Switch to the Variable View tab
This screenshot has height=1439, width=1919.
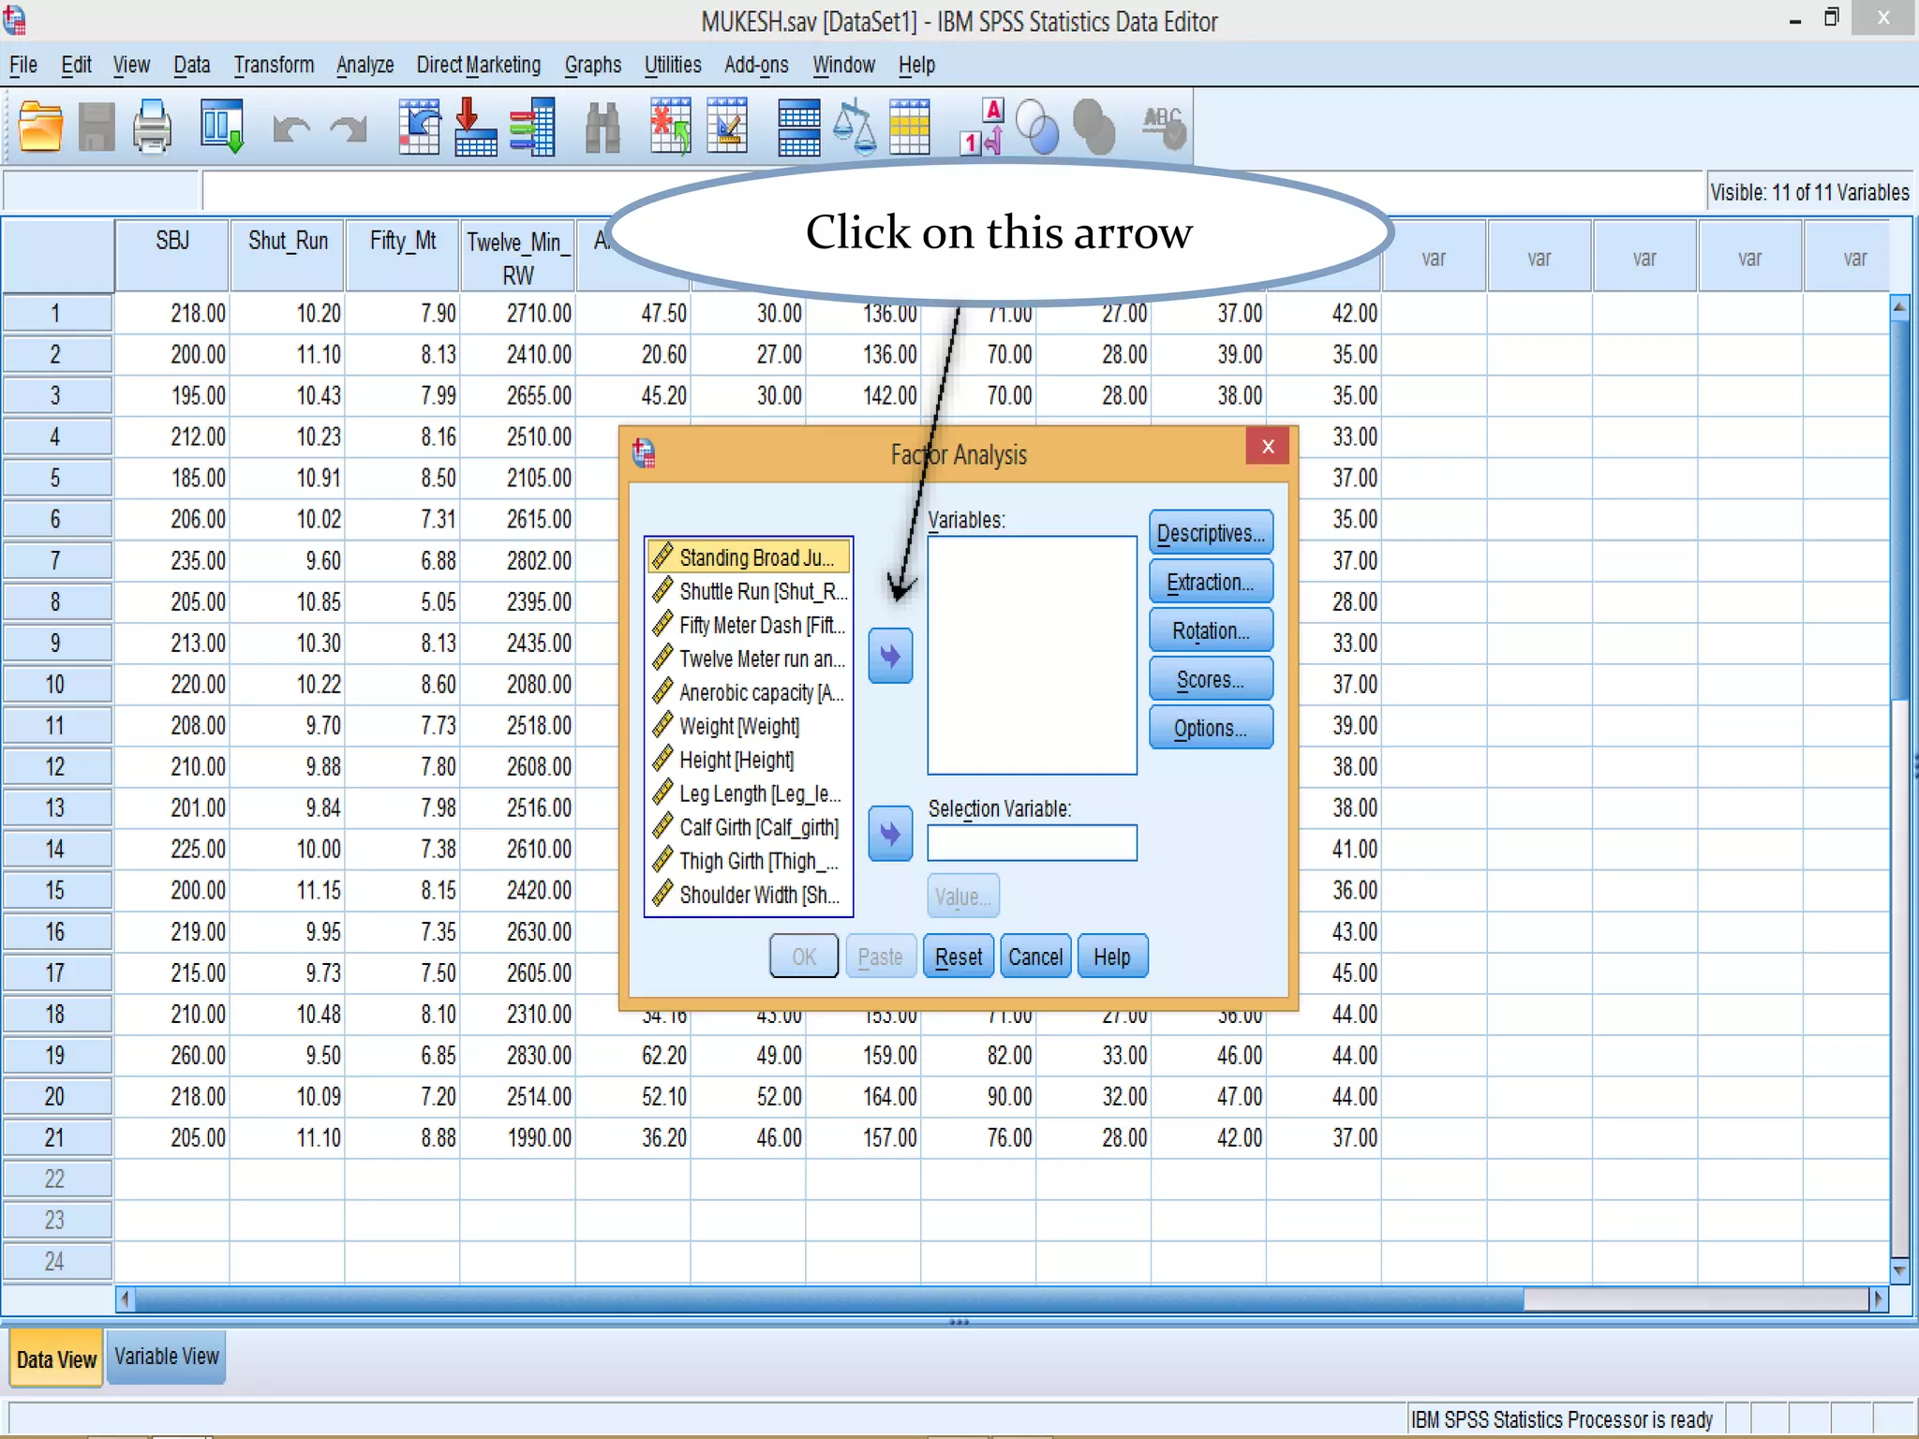167,1357
